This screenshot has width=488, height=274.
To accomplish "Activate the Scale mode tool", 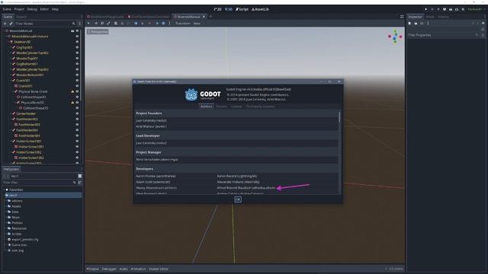I will 108,24.
